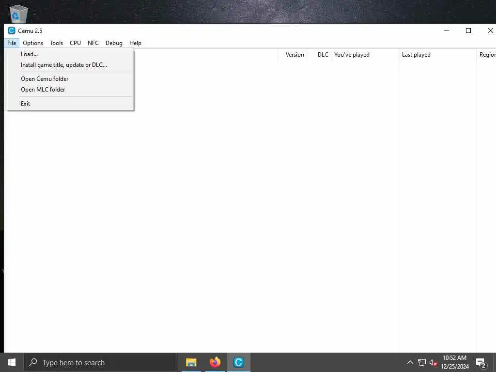
Task: Maximize the Cemu window
Action: (x=468, y=31)
